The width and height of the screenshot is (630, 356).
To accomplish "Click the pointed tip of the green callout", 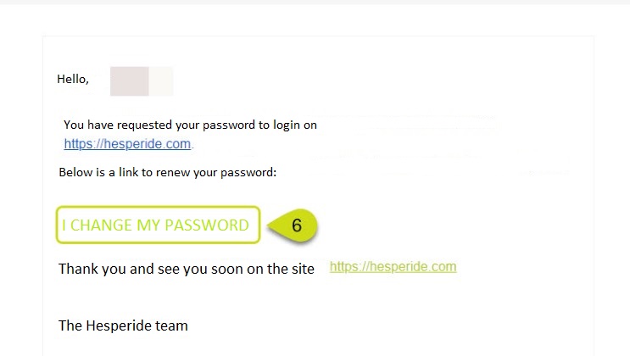I will [270, 225].
